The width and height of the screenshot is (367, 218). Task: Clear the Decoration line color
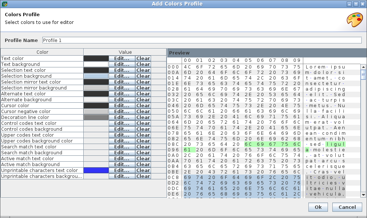coord(143,117)
